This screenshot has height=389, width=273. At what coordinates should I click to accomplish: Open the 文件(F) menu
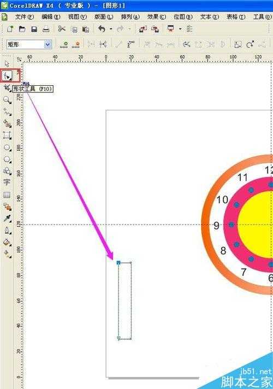25,17
